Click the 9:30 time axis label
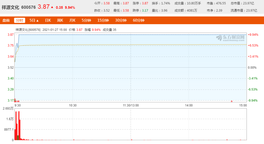This screenshot has height=144, width=264. 17,105
